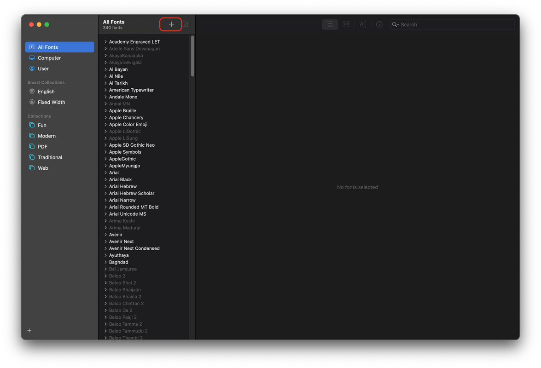Select Apple SD Gothic Neo font
The width and height of the screenshot is (541, 368).
point(132,145)
